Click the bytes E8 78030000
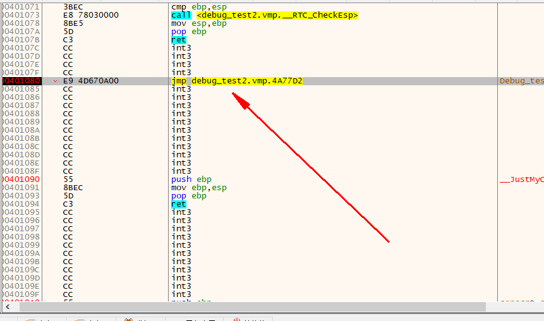Viewport: 544px width, 321px height. (91, 15)
